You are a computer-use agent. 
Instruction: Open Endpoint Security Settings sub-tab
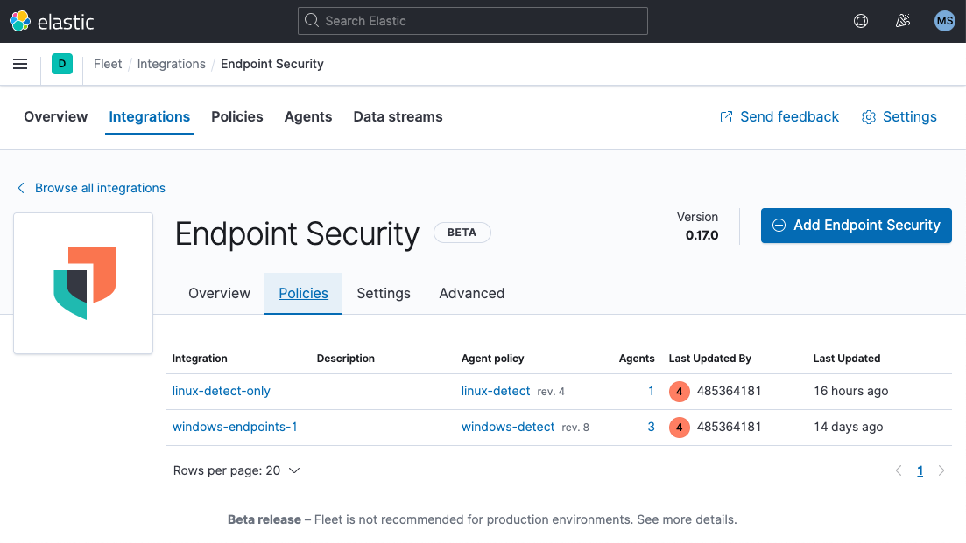384,293
